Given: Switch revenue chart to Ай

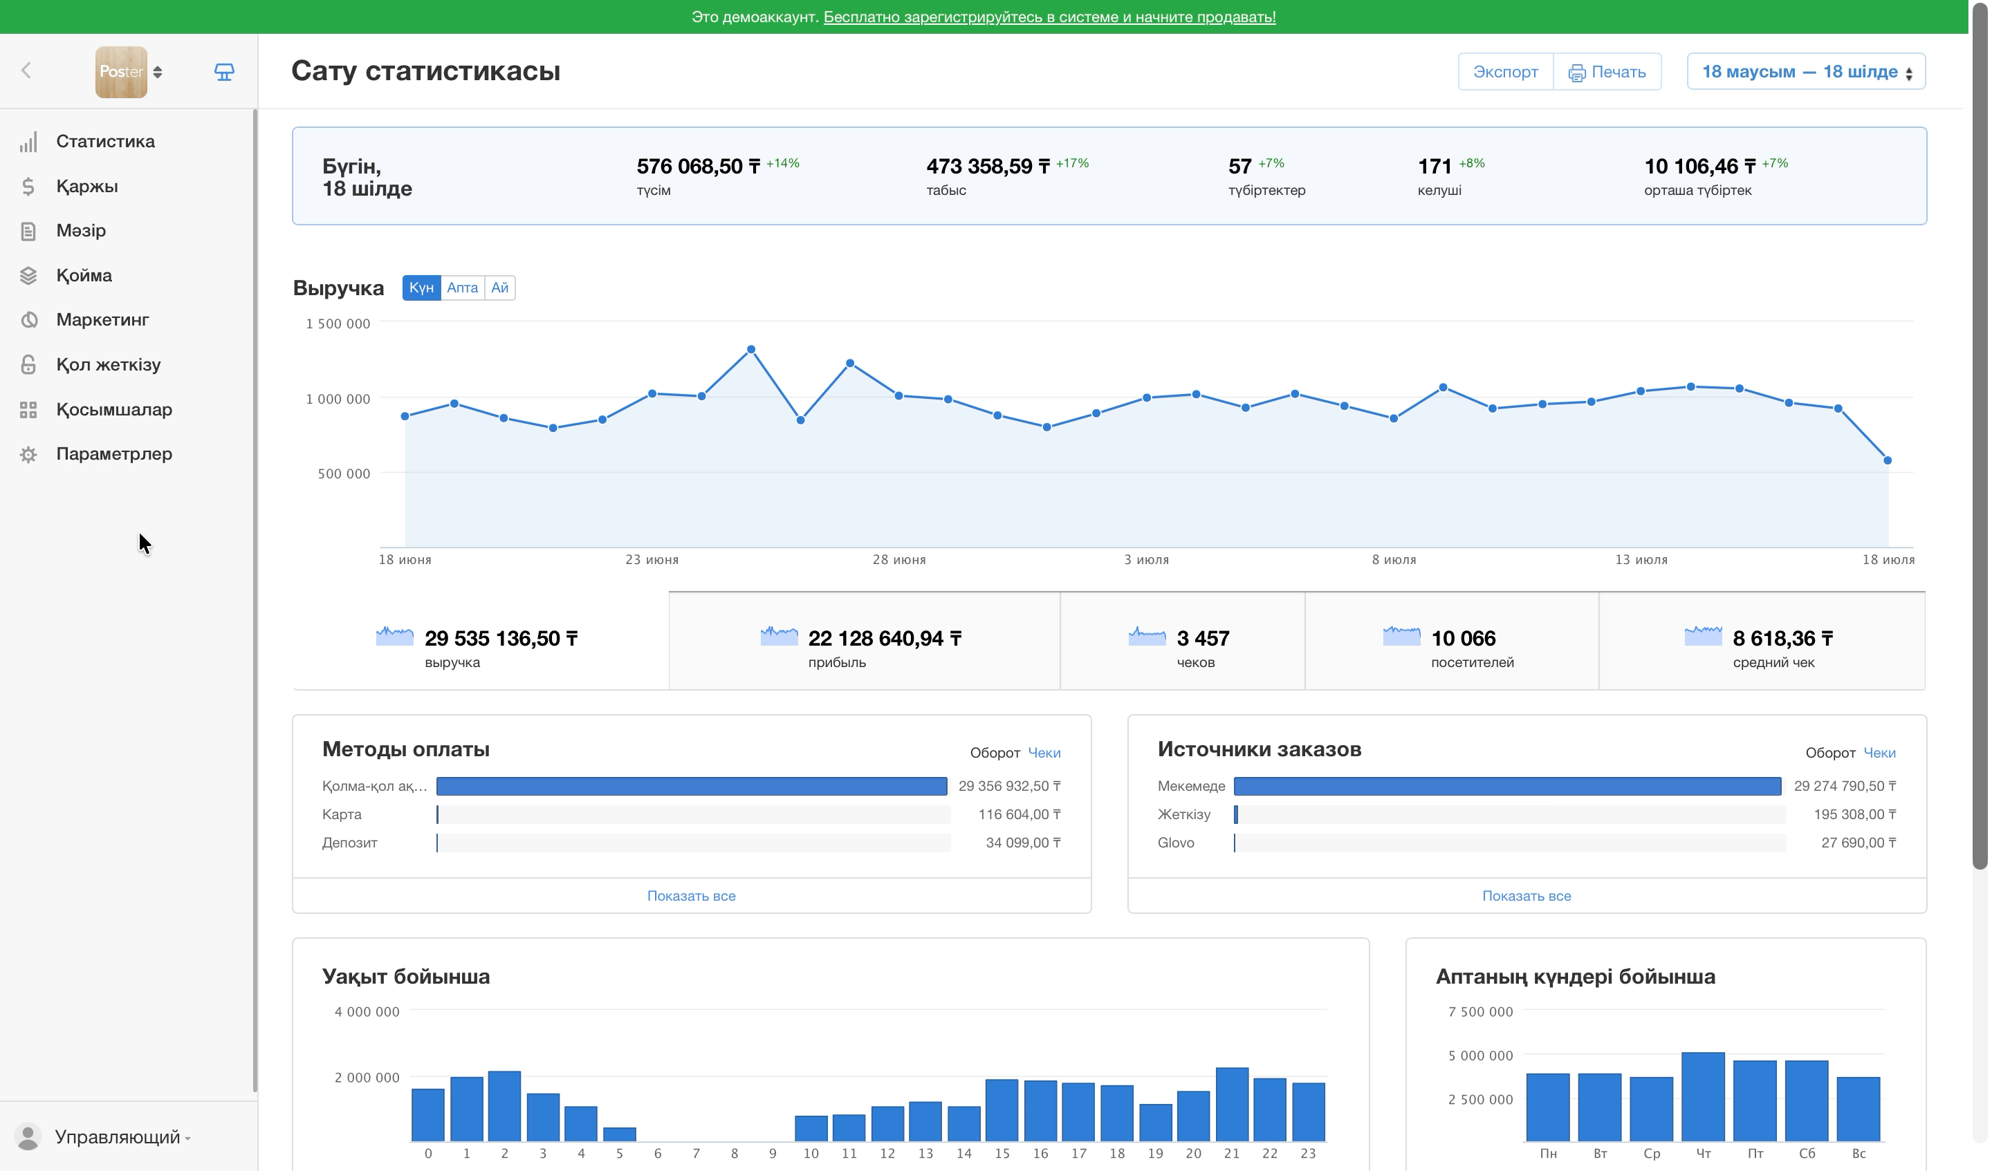Looking at the screenshot, I should point(499,288).
